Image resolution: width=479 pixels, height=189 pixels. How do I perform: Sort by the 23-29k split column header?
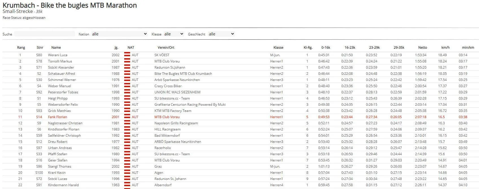tap(374, 48)
